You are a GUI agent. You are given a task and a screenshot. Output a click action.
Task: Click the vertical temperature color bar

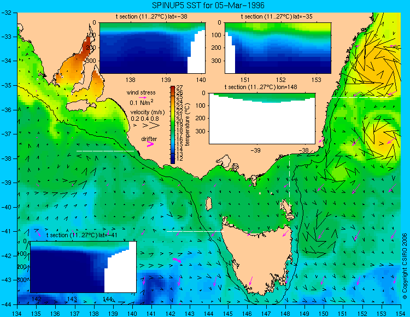click(173, 125)
